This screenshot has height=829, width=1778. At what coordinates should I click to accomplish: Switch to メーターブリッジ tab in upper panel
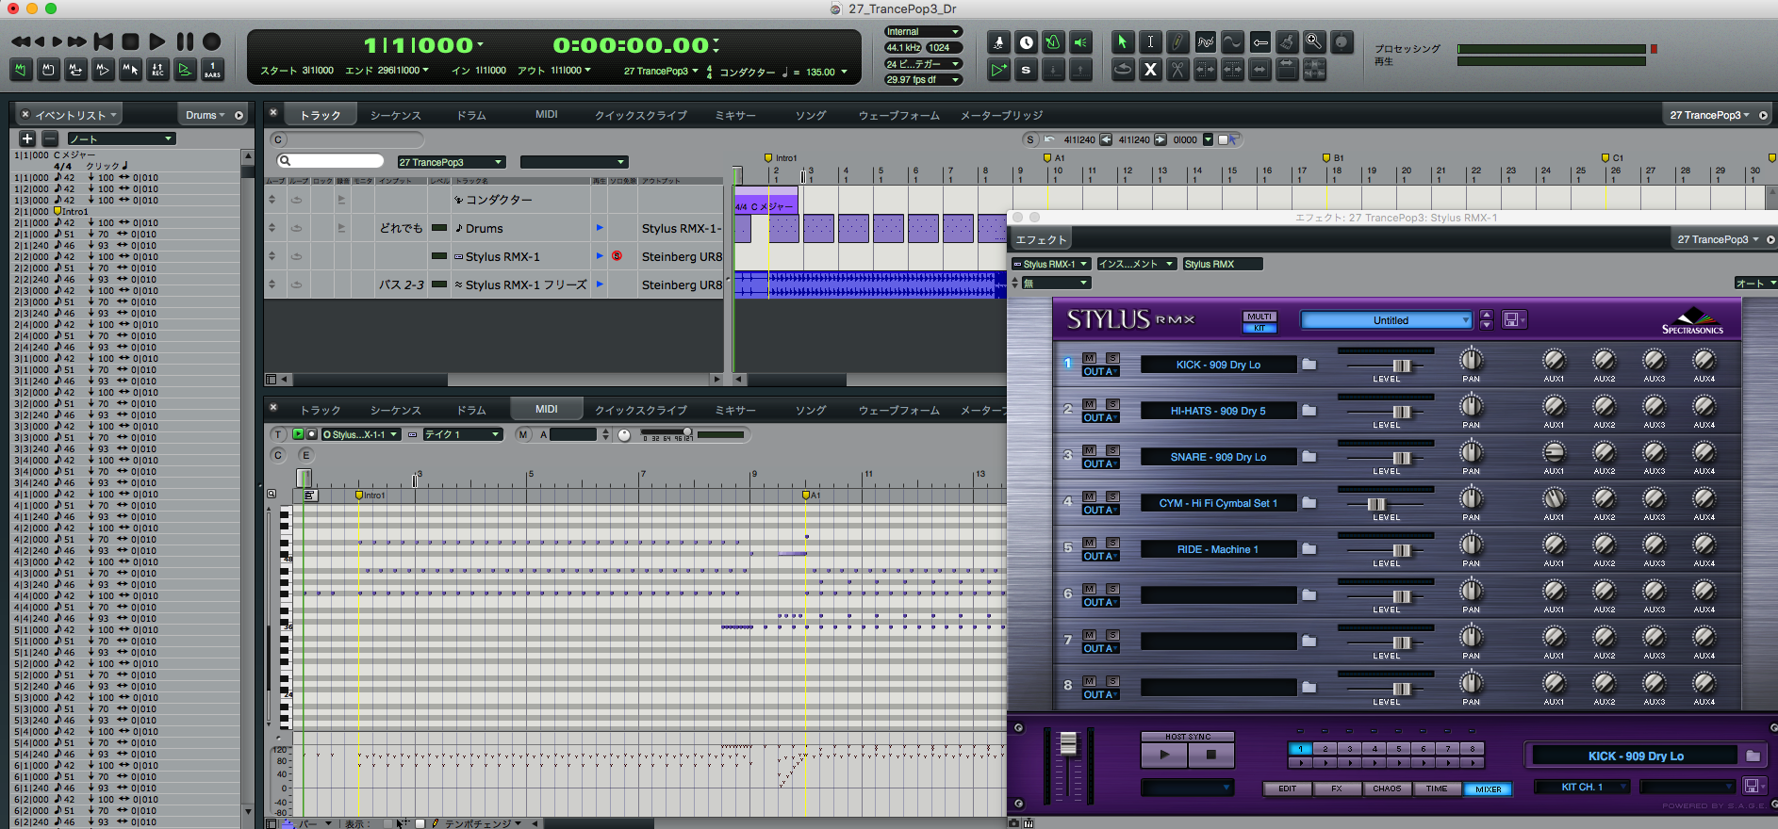1001,115
